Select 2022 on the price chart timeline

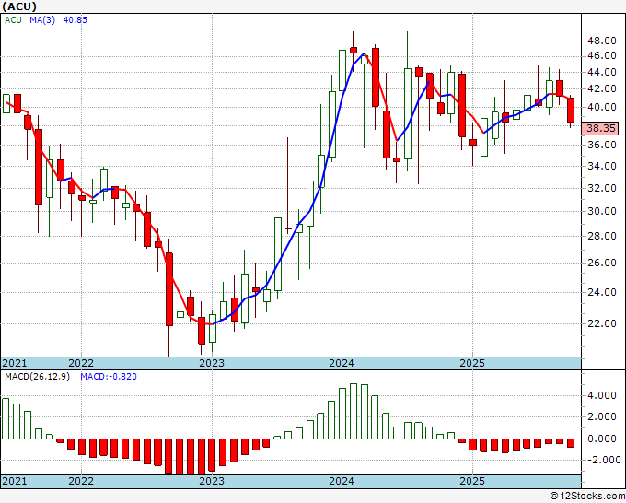[81, 363]
